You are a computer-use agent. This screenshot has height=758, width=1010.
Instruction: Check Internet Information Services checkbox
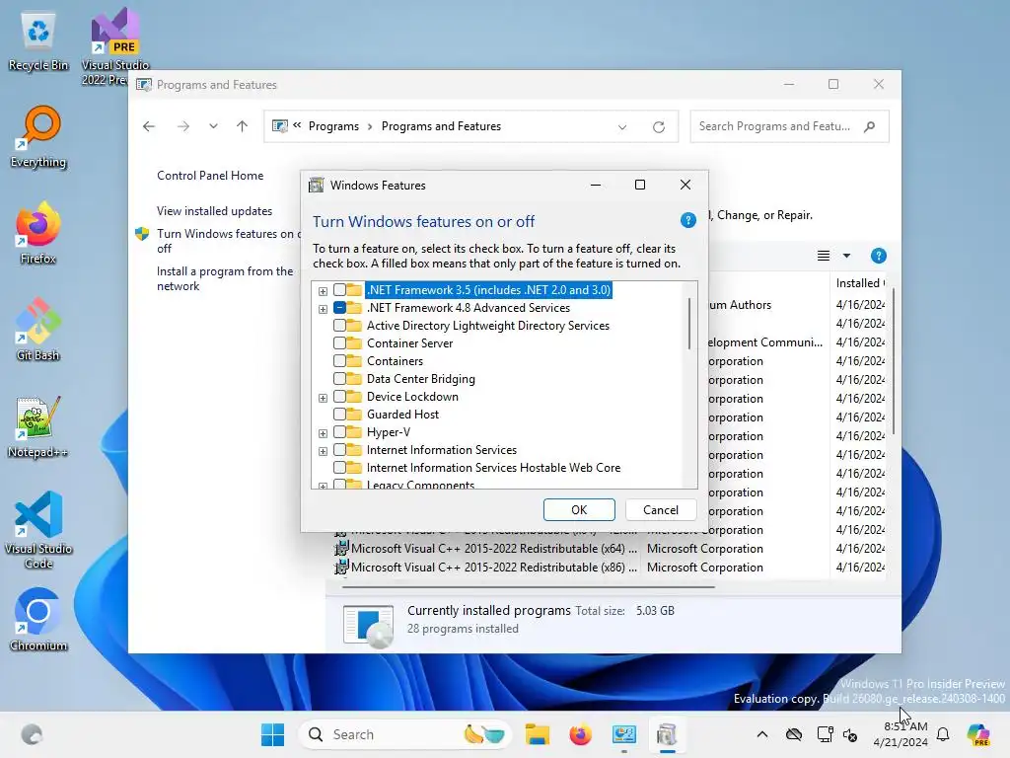click(339, 450)
